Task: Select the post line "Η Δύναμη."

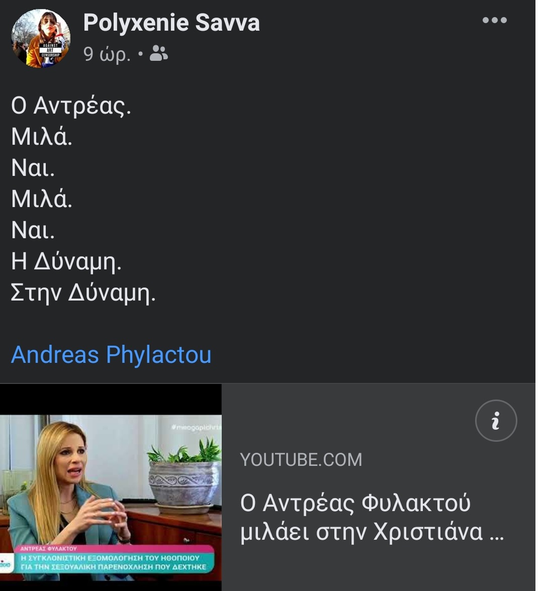Action: click(x=66, y=261)
